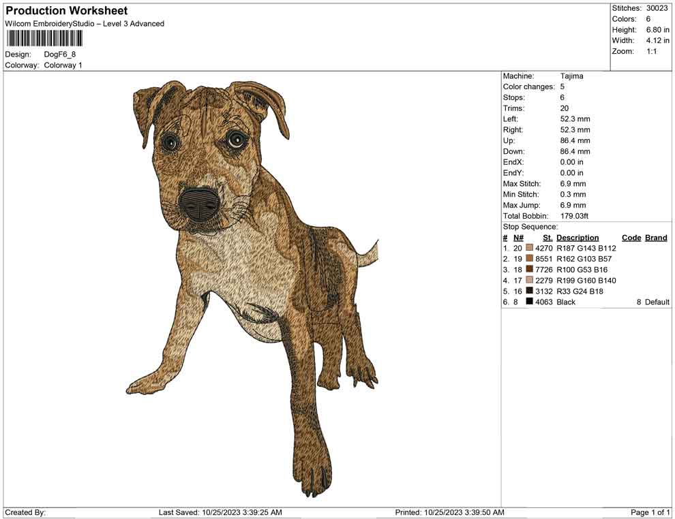Click the color swatch for stop 2
The height and width of the screenshot is (519, 675).
pyautogui.click(x=529, y=258)
